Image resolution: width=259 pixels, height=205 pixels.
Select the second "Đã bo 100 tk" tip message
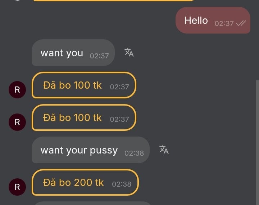pyautogui.click(x=84, y=117)
